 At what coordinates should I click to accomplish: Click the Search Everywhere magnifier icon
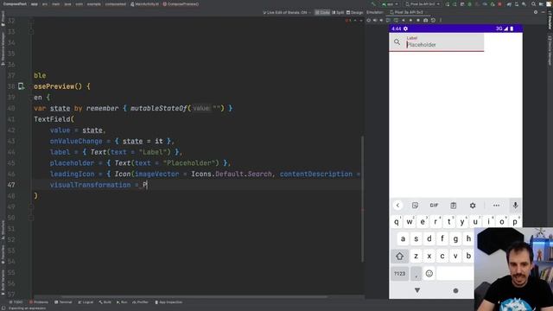click(534, 3)
